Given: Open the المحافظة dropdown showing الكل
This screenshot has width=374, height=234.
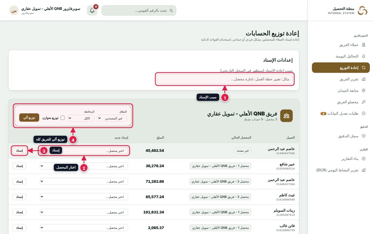Looking at the screenshot, I should point(81,118).
